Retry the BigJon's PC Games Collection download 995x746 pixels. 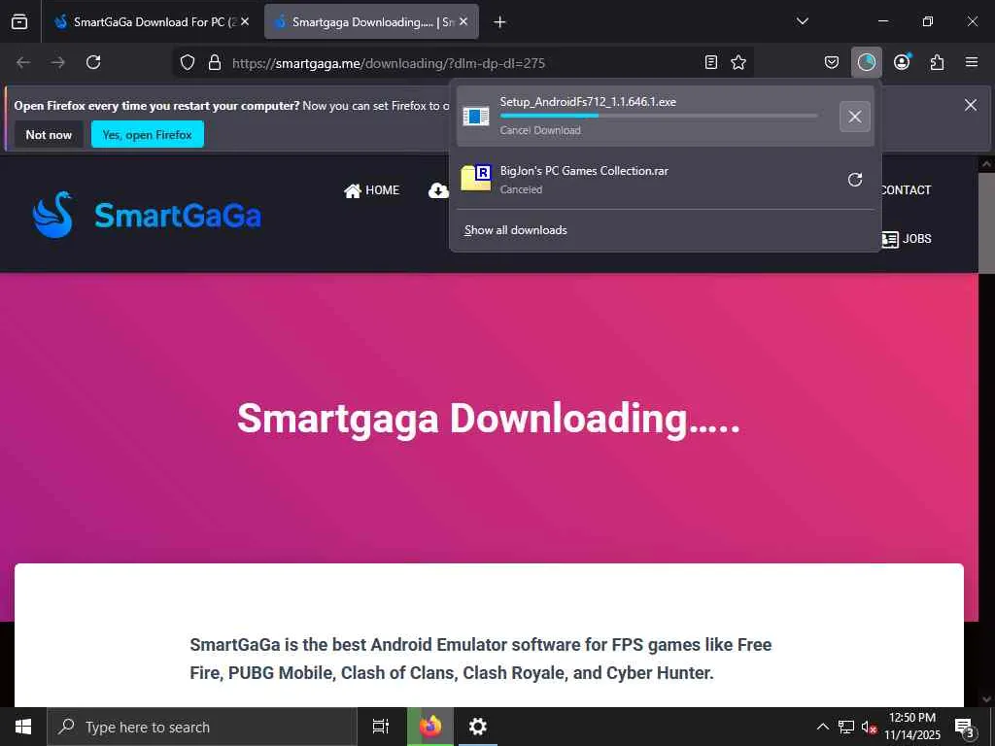coord(855,180)
